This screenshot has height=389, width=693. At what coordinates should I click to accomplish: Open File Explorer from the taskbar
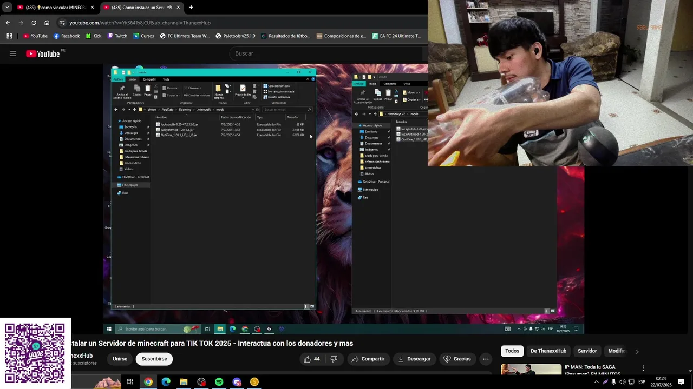184,382
